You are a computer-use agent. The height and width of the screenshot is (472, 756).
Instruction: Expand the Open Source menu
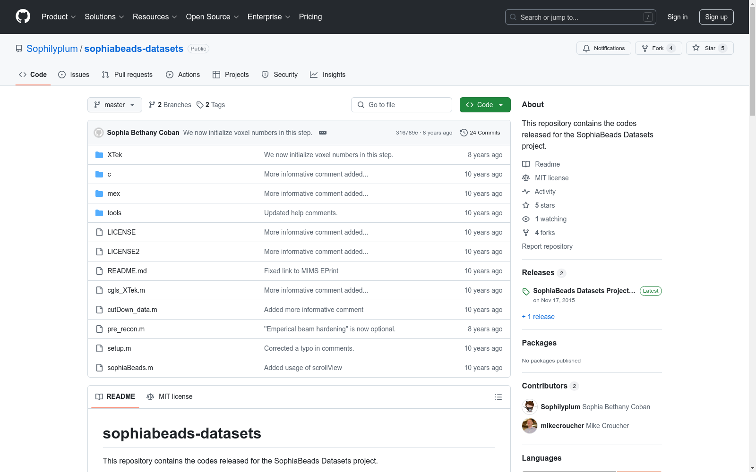point(213,17)
